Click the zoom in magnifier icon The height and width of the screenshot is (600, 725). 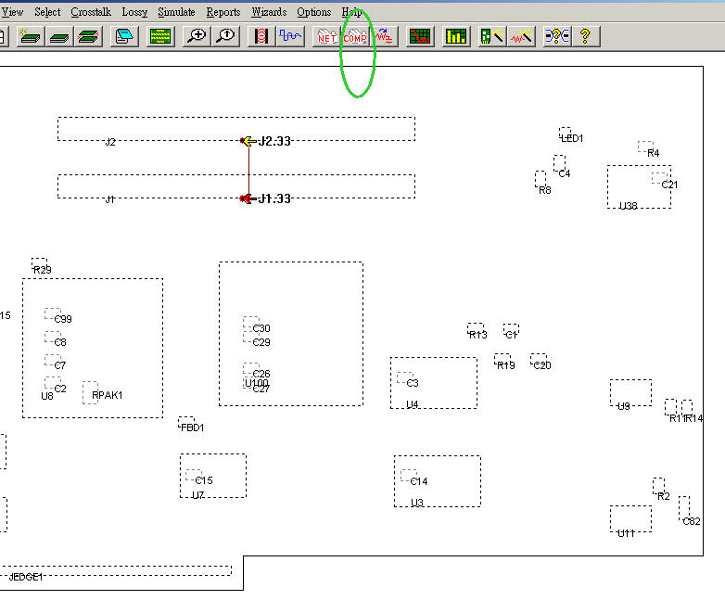click(x=197, y=36)
